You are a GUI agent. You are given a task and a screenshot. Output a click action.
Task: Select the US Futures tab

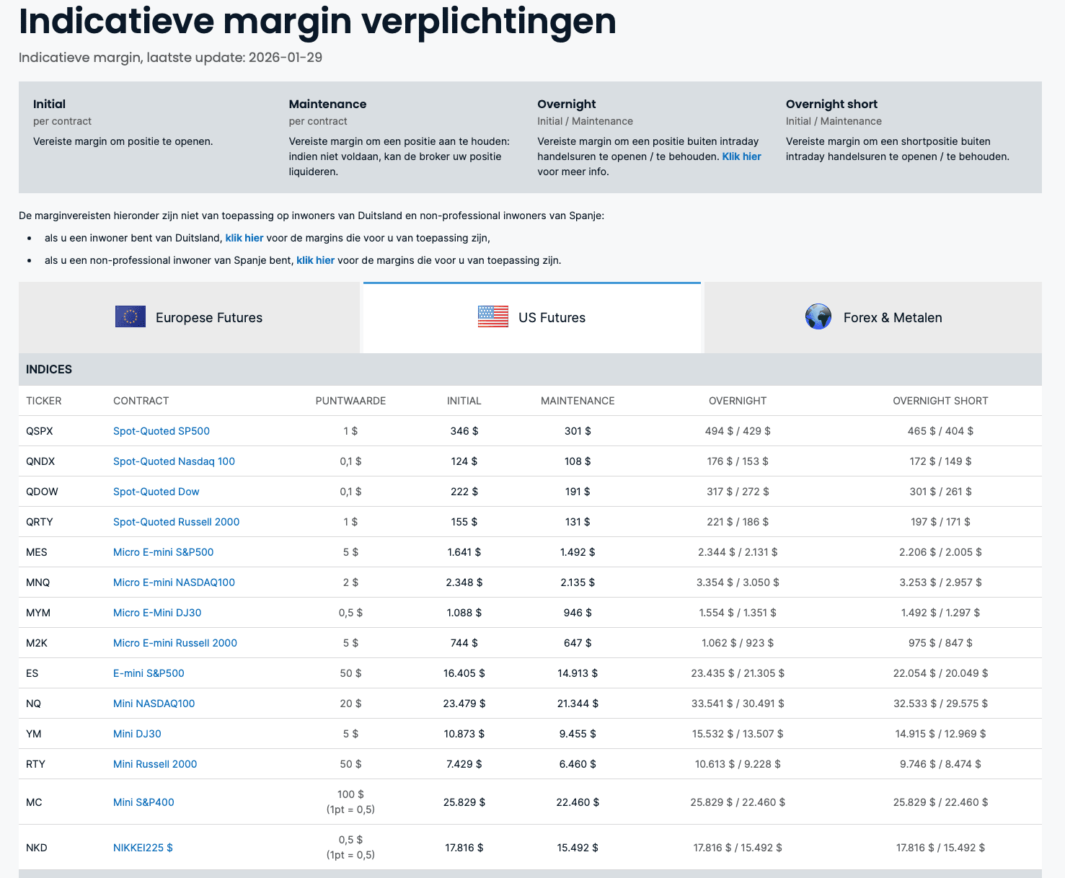coord(532,318)
